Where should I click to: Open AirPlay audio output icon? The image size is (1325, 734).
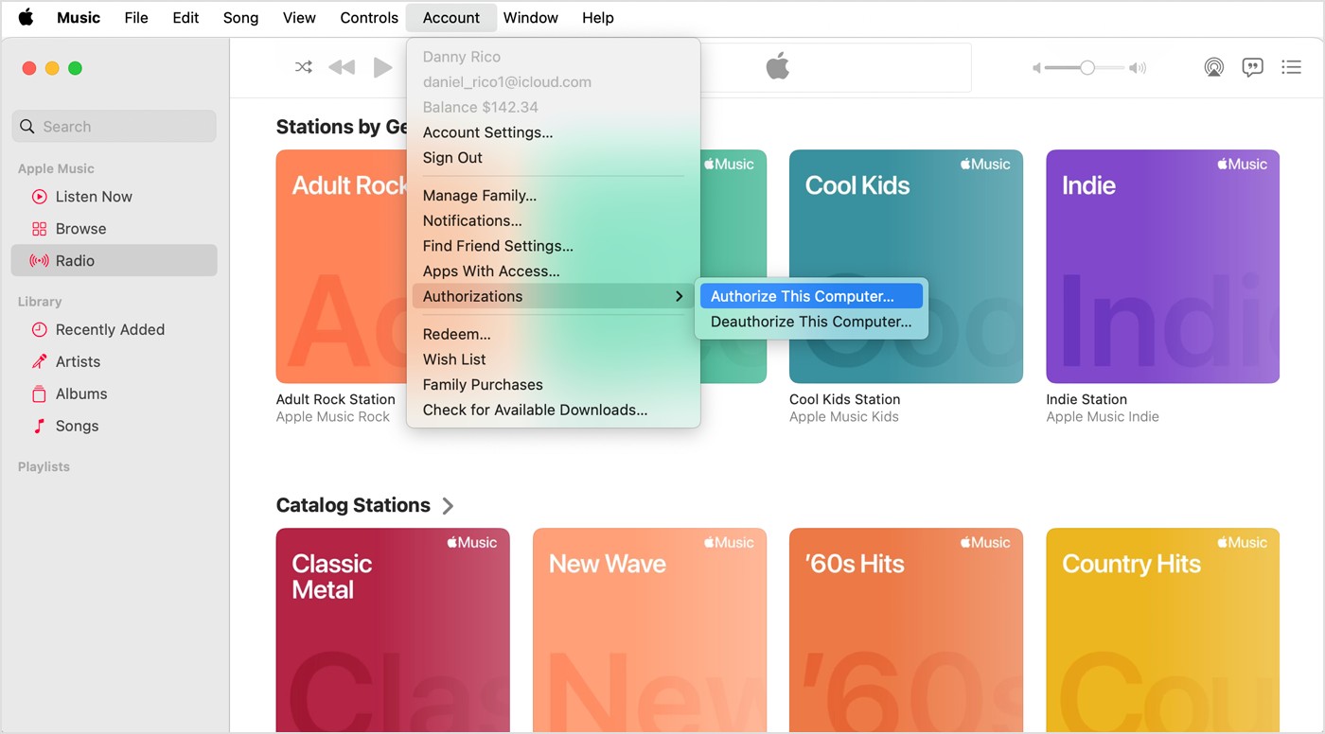tap(1213, 67)
